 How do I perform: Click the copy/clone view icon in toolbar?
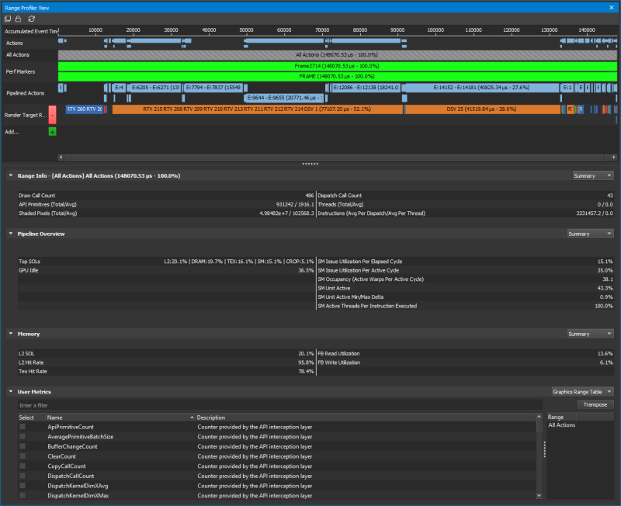[8, 18]
